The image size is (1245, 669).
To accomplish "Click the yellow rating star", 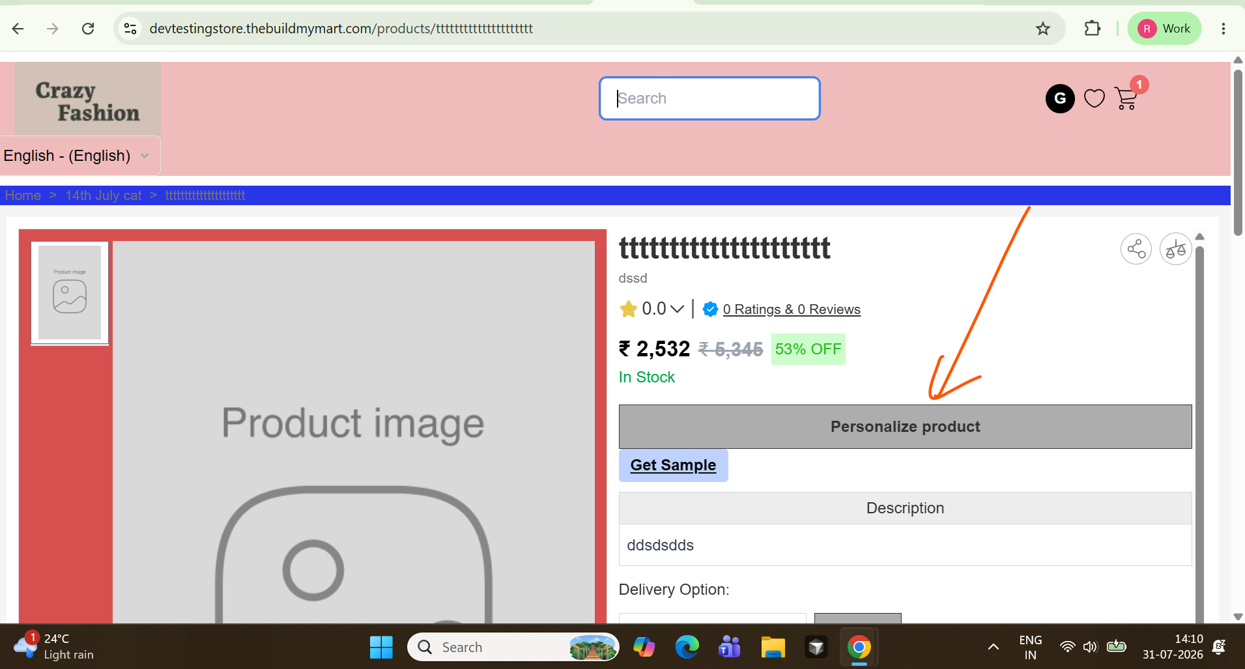I will [629, 309].
